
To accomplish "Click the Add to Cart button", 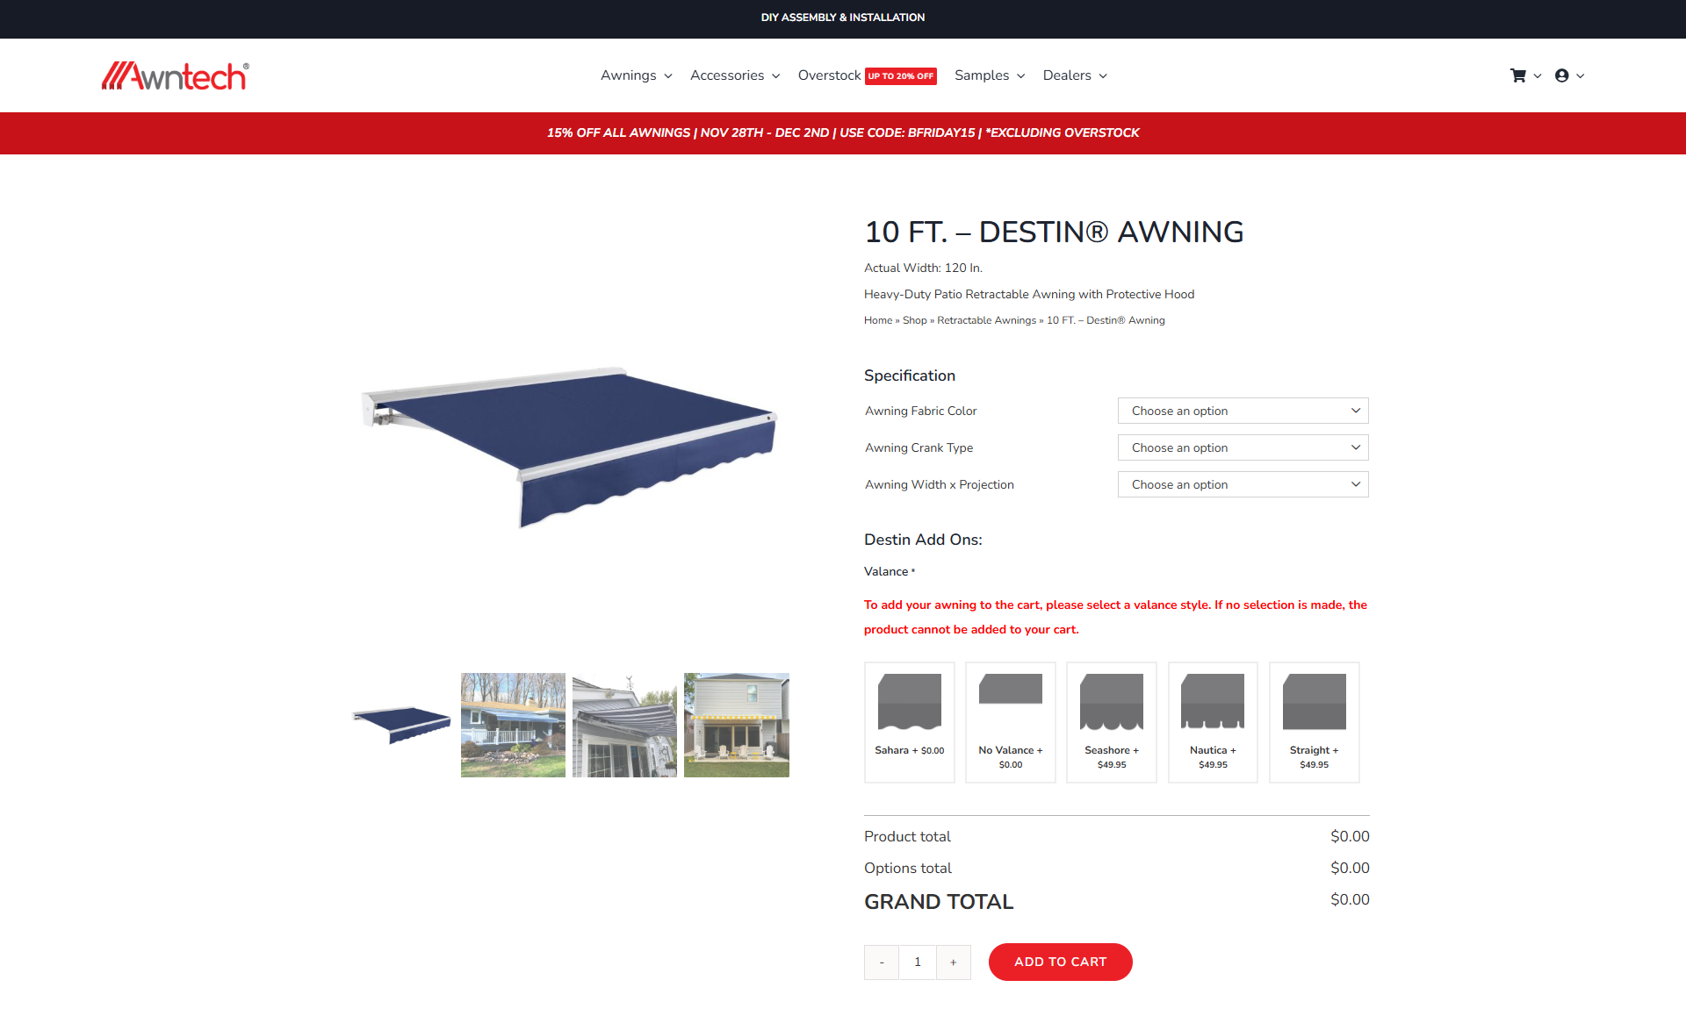I will [1061, 962].
